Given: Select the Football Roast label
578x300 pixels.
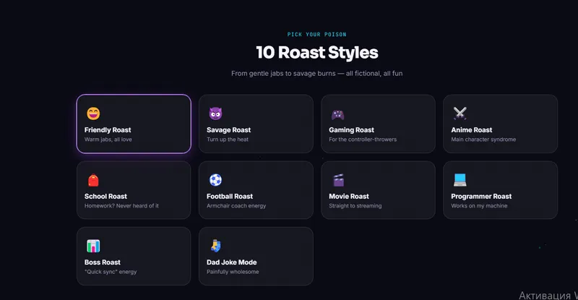Looking at the screenshot, I should point(230,197).
